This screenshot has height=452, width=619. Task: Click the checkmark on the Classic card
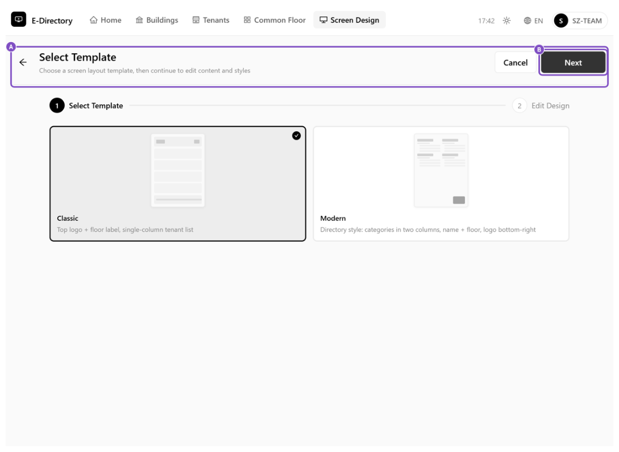[x=296, y=136]
